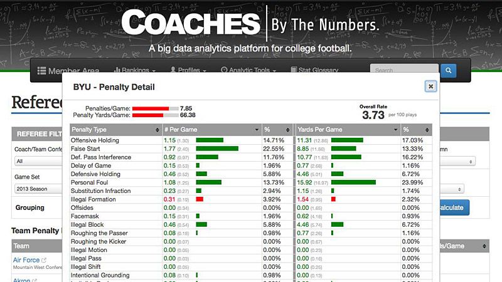Sort by the last % column arrows
The image size is (502, 282).
(x=427, y=130)
